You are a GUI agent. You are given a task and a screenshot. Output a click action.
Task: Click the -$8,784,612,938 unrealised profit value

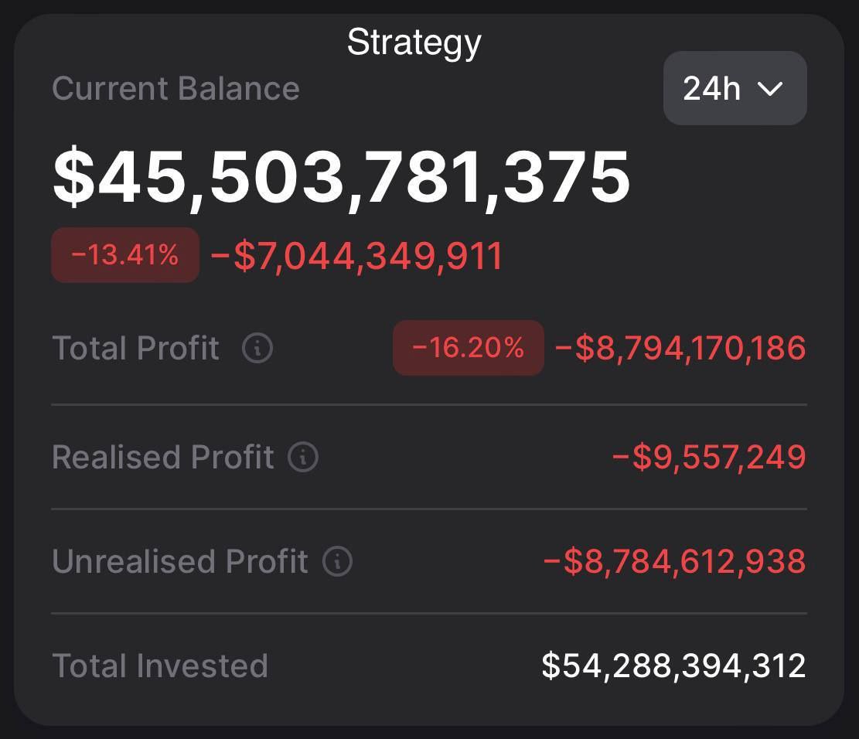click(674, 561)
